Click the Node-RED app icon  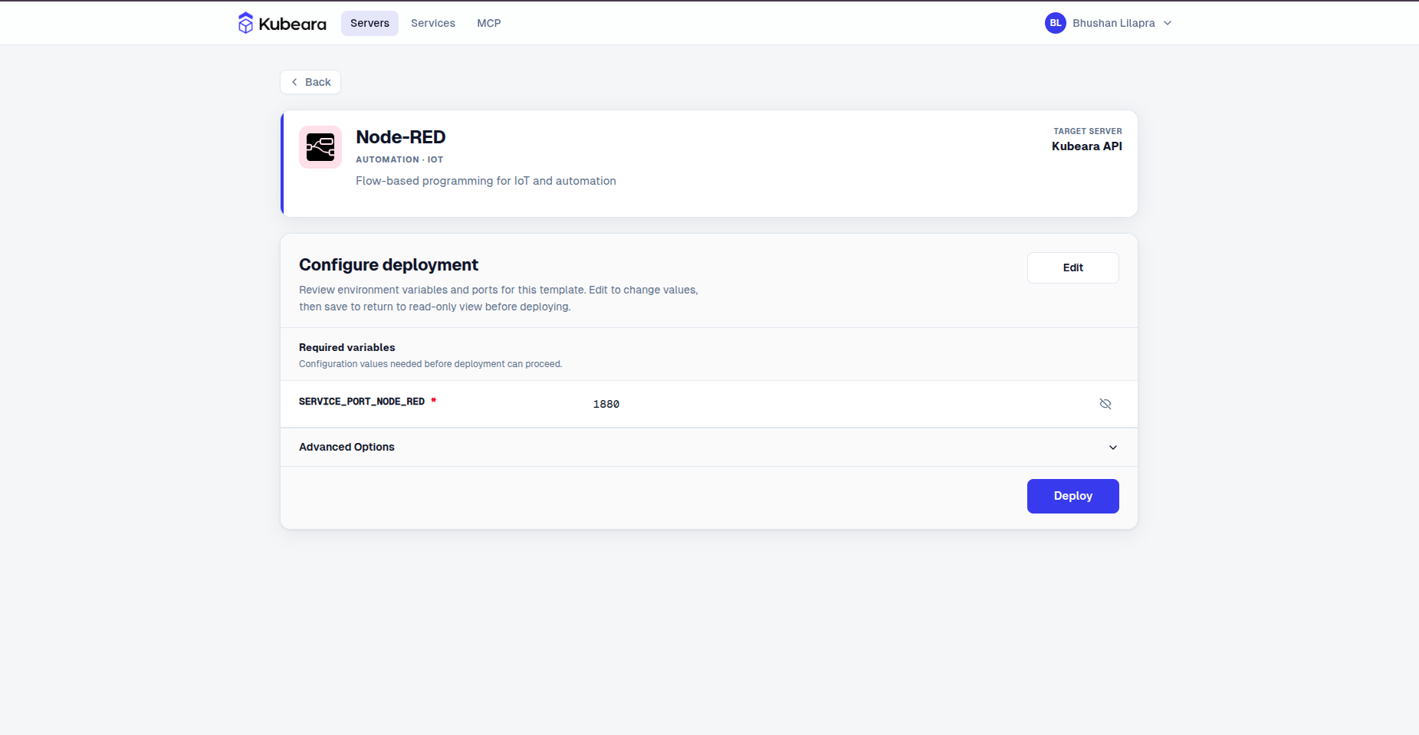(x=320, y=147)
